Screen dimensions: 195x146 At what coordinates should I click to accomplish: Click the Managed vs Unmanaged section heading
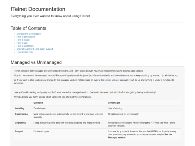(36, 62)
